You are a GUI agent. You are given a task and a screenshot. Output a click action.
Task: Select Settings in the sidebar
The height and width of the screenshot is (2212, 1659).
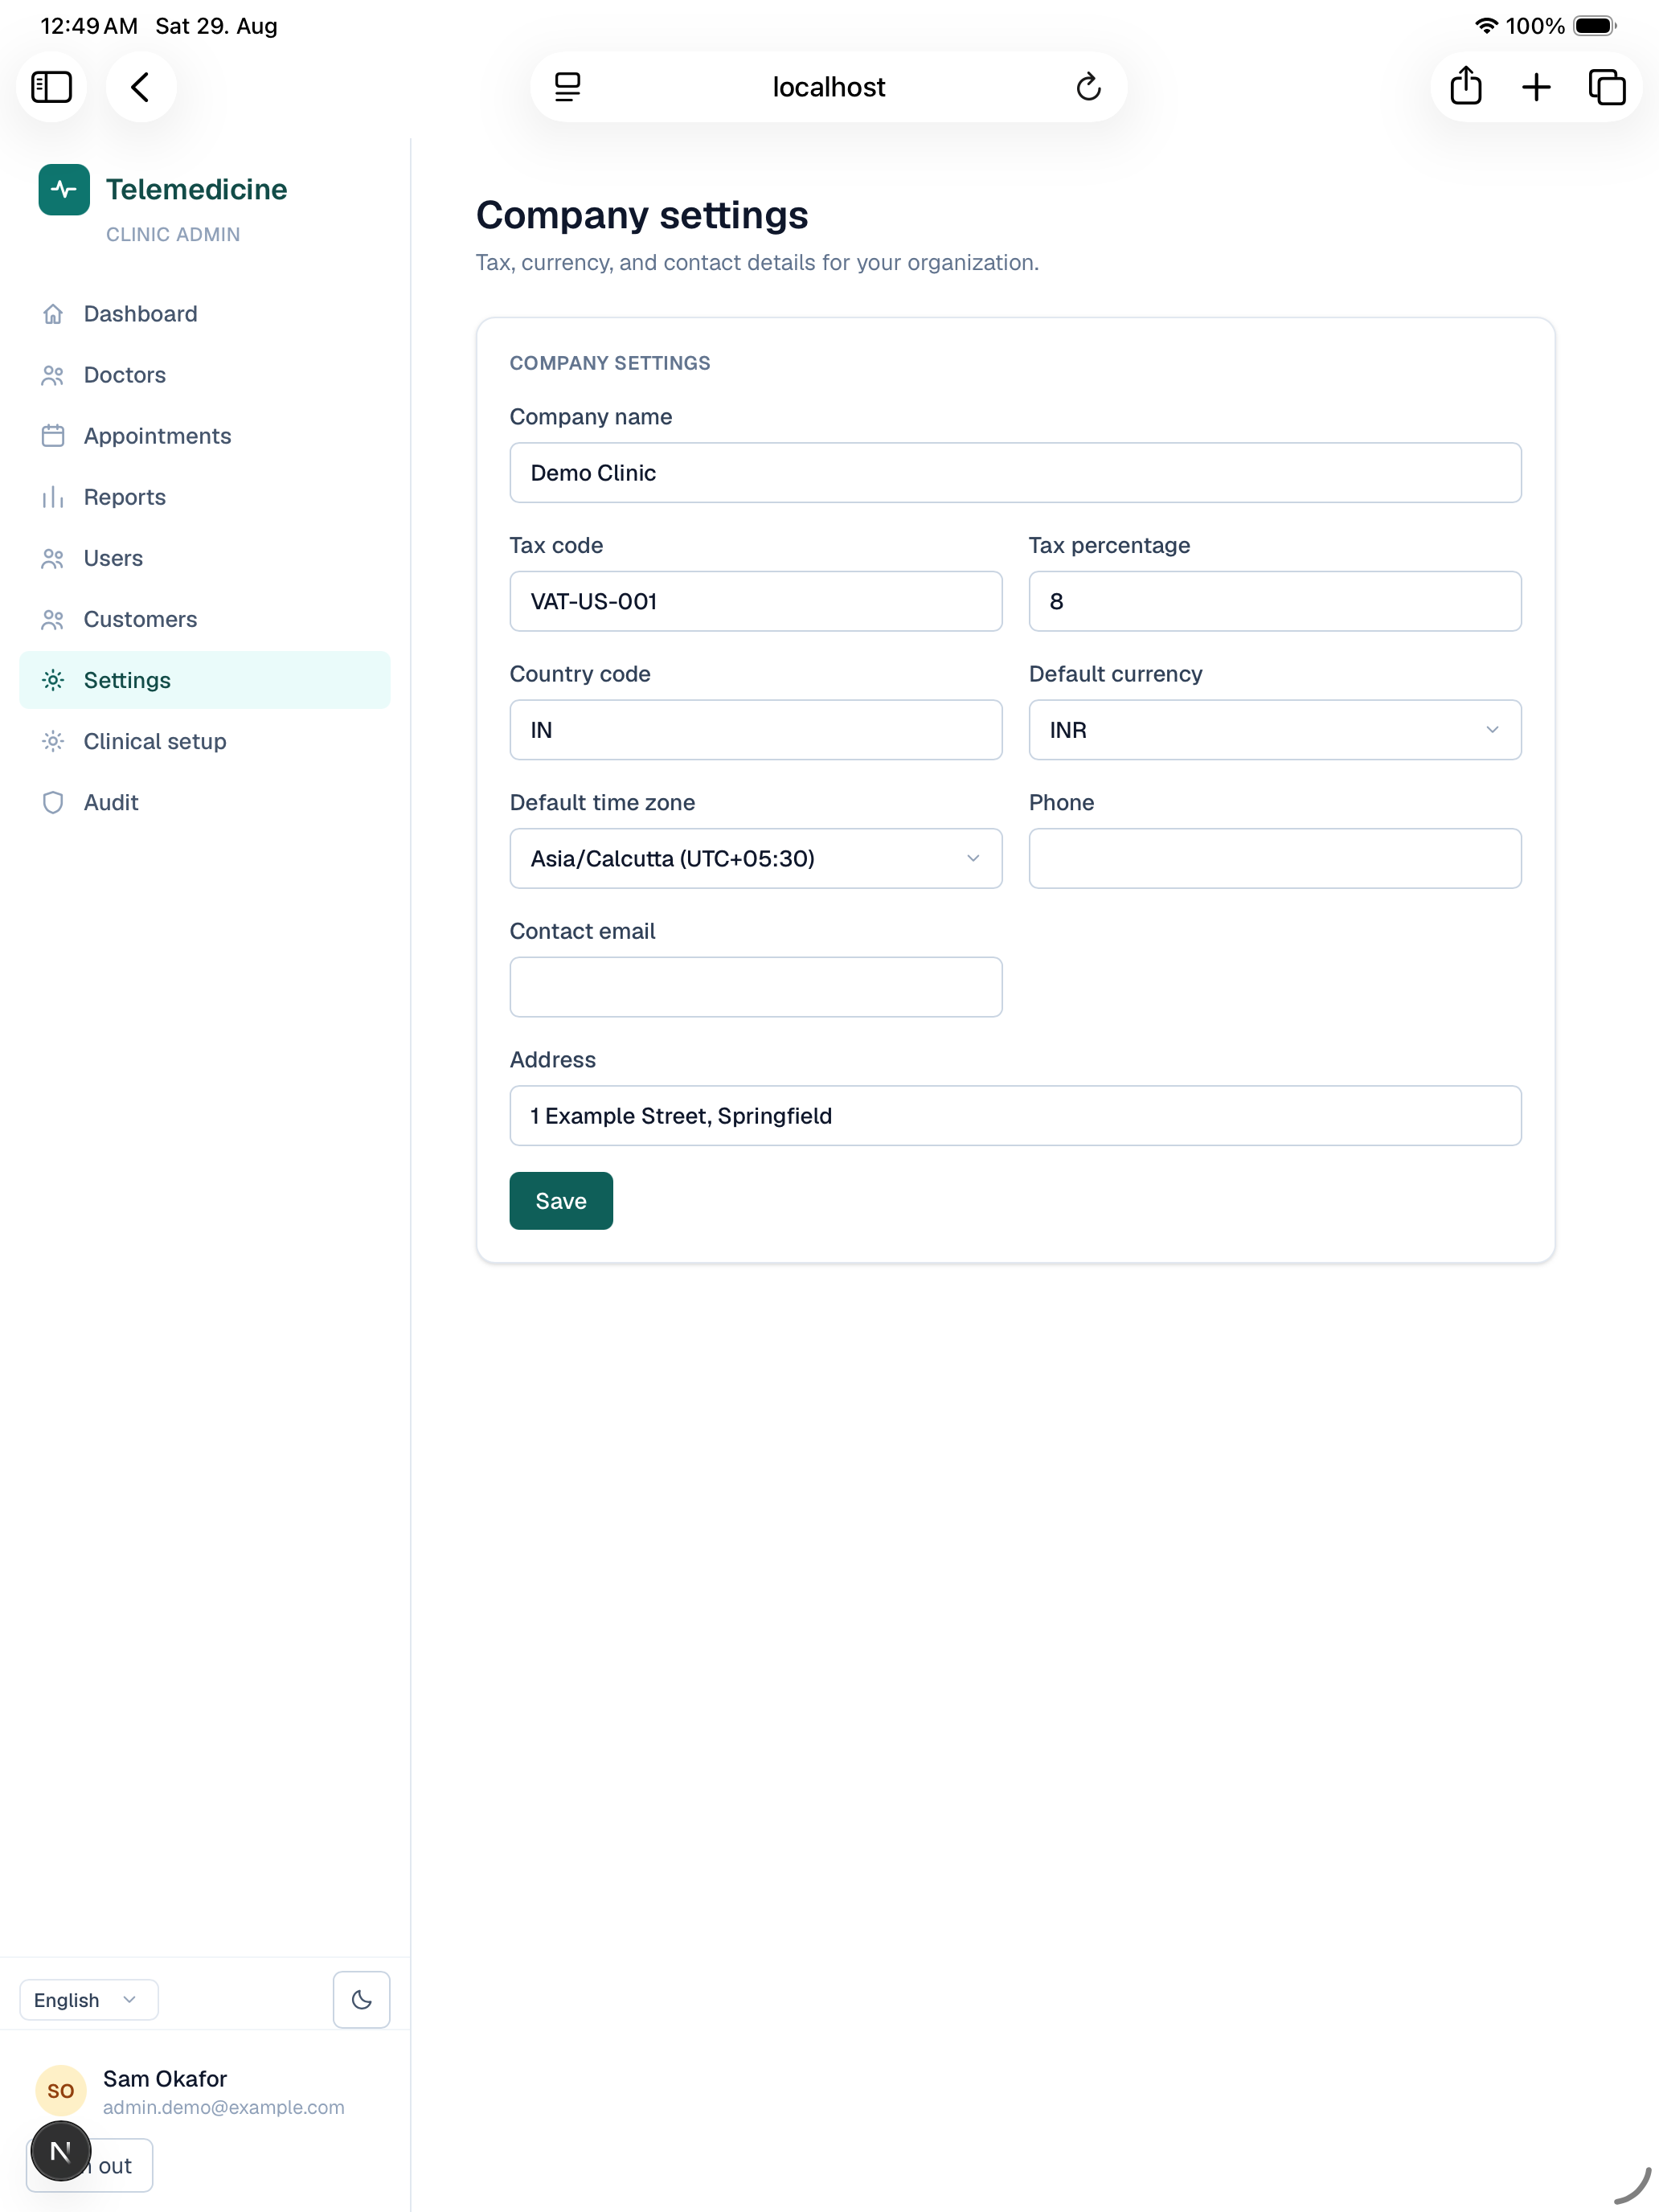tap(205, 681)
